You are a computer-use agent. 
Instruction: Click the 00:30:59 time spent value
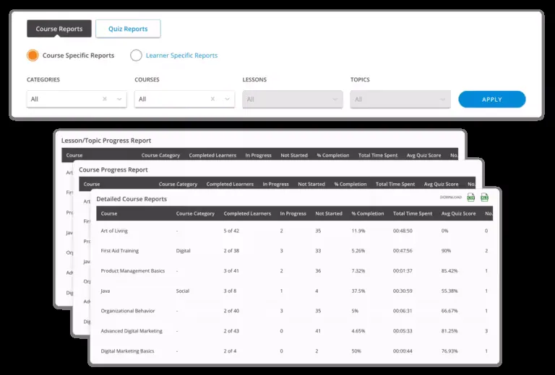pos(403,291)
